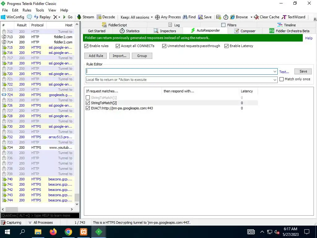This screenshot has width=317, height=238.
Task: Click the Add Rule button
Action: pos(96,56)
